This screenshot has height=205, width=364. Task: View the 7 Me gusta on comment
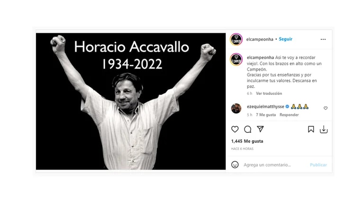click(x=266, y=115)
